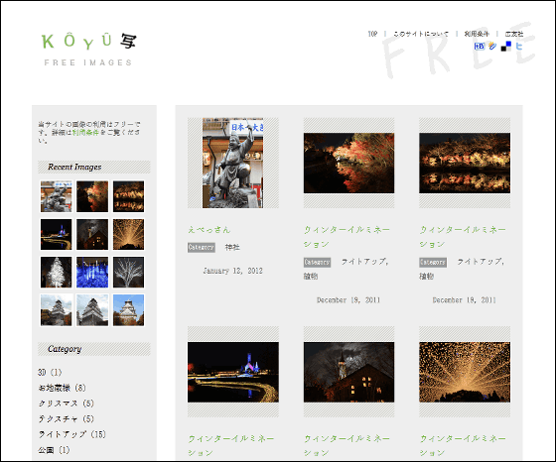This screenshot has width=556, height=462.
Task: Open the large red foliage night photo
Action: (x=348, y=163)
